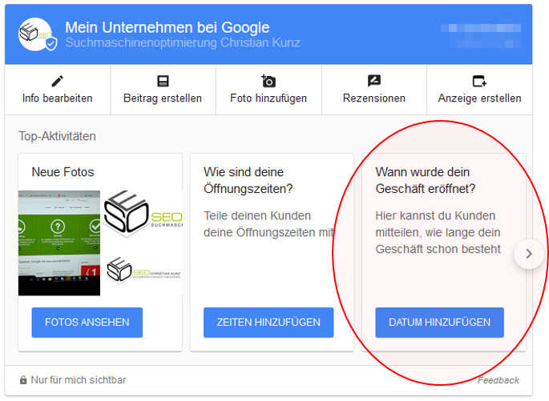Choose the Foto hinzufügen label
This screenshot has width=549, height=401.
(x=268, y=98)
